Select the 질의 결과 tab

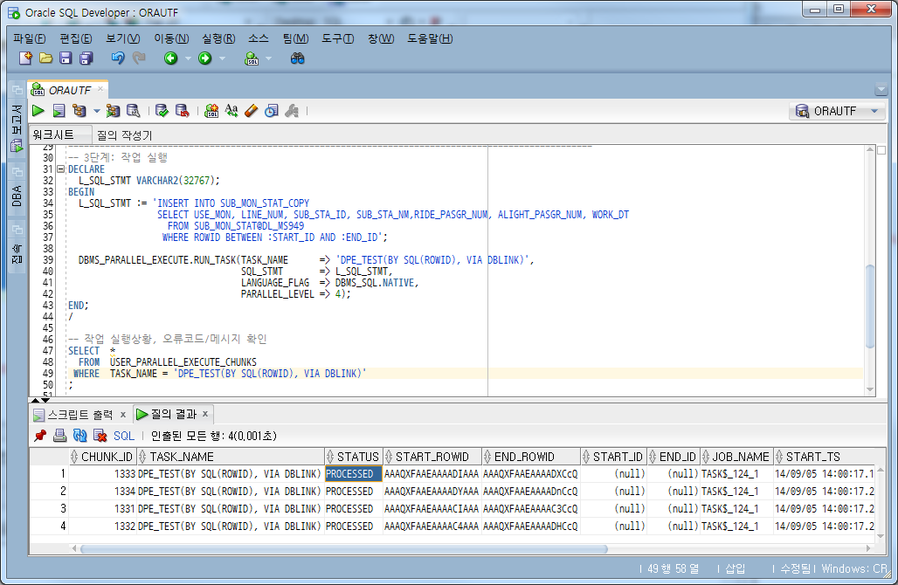(173, 414)
